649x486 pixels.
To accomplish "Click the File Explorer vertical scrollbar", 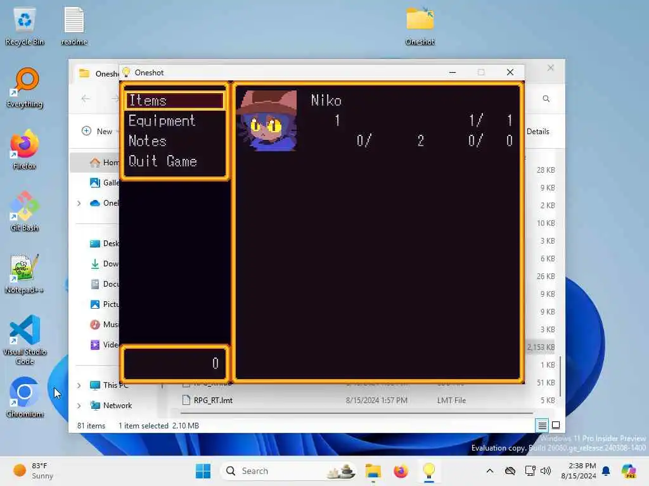I will (x=560, y=376).
